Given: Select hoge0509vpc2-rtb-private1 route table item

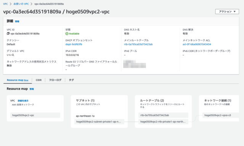Looking at the screenshot, I should tap(163, 122).
